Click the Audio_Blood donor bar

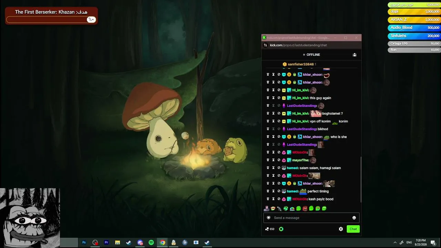pos(414,28)
